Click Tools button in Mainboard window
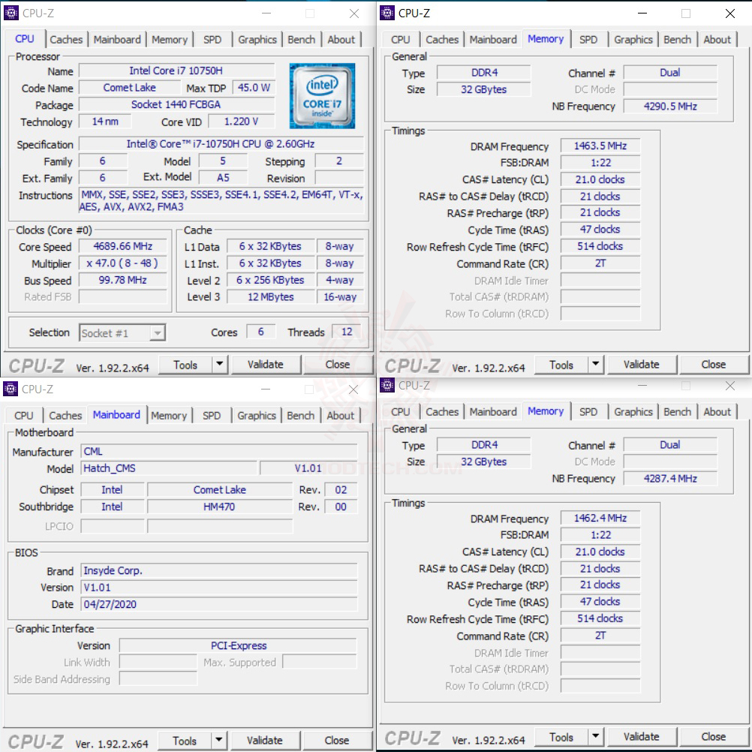The width and height of the screenshot is (752, 752). pyautogui.click(x=184, y=741)
